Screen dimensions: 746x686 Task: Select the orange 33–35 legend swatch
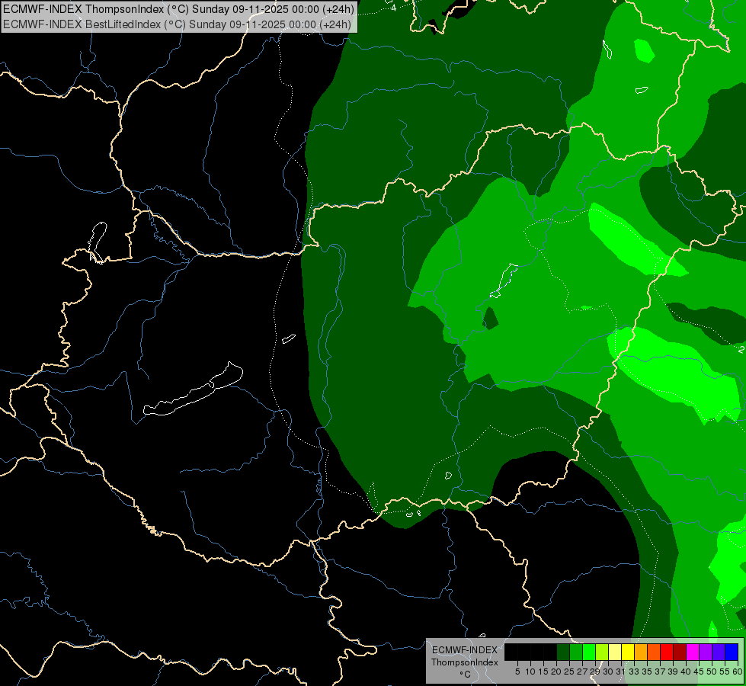641,652
